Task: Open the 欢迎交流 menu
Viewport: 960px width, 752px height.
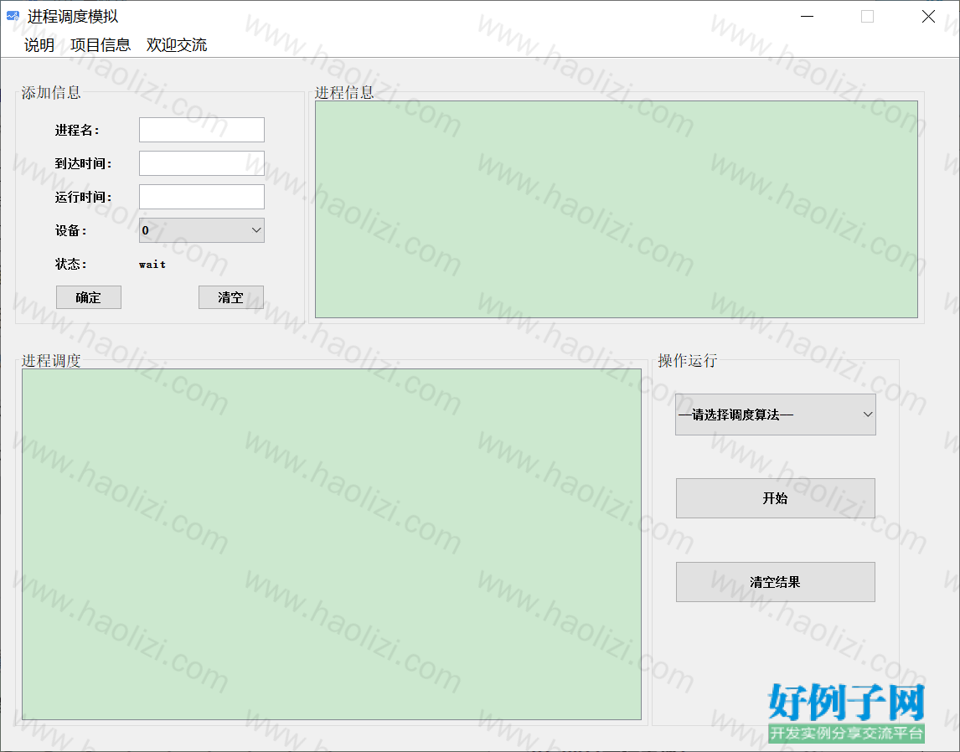Action: [177, 44]
